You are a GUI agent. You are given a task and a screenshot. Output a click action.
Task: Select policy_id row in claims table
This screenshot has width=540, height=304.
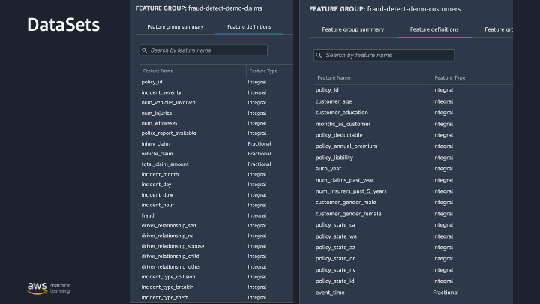[x=216, y=82]
